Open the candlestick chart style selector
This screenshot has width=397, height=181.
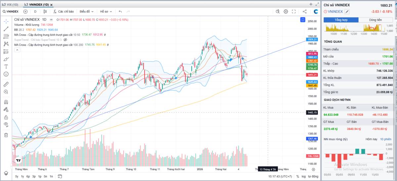(x=45, y=11)
